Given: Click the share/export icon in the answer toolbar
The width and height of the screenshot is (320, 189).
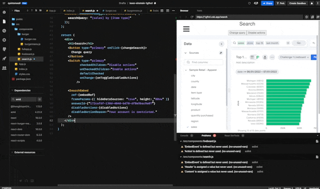Looking at the screenshot, I should pyautogui.click(x=265, y=57).
